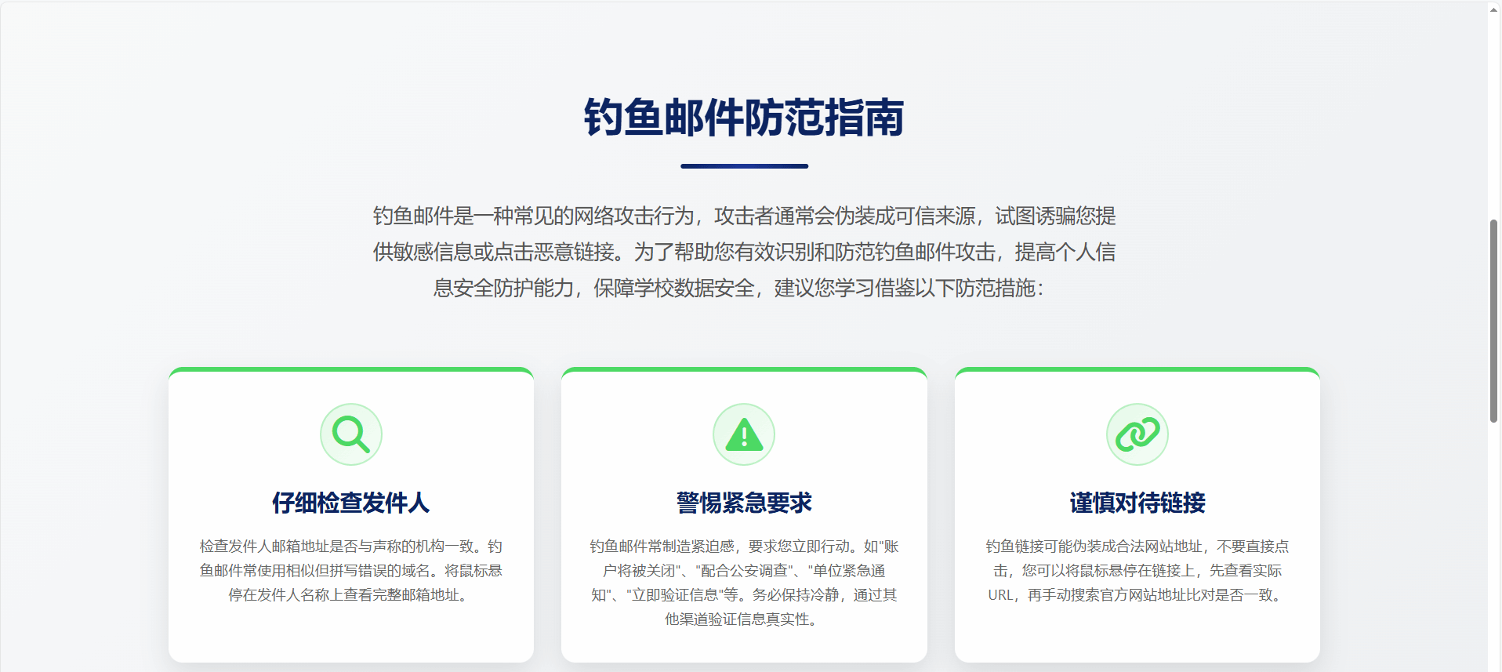Click the warning triangle alert icon
This screenshot has height=672, width=1502.
click(x=743, y=434)
